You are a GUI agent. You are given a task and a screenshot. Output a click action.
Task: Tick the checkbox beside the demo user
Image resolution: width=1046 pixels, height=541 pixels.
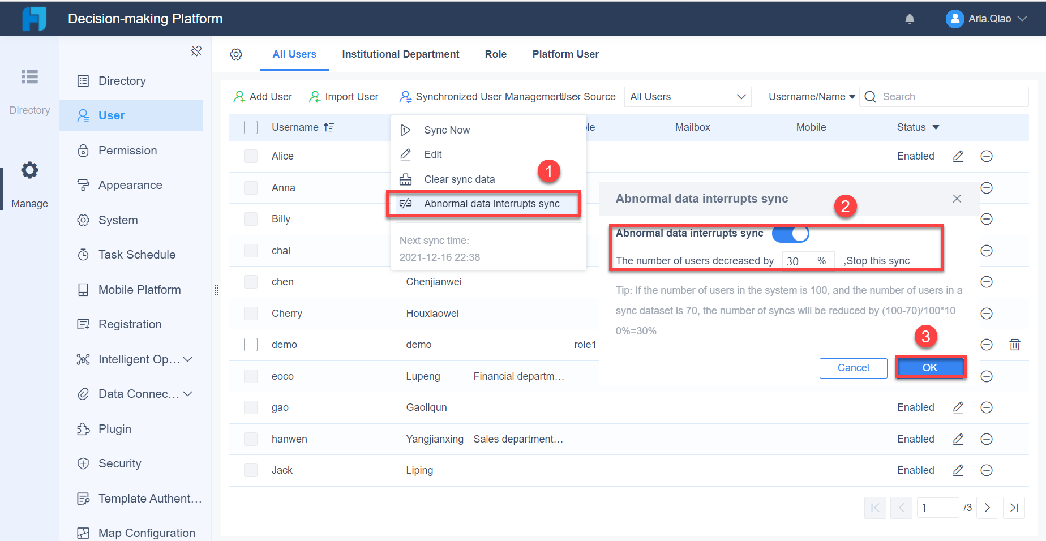[x=251, y=344]
